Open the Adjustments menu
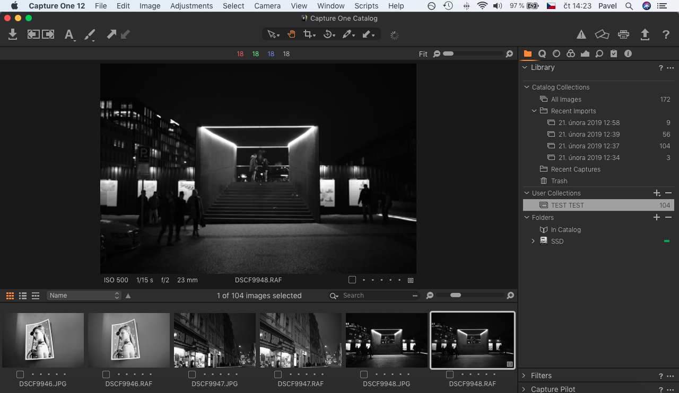 point(191,6)
